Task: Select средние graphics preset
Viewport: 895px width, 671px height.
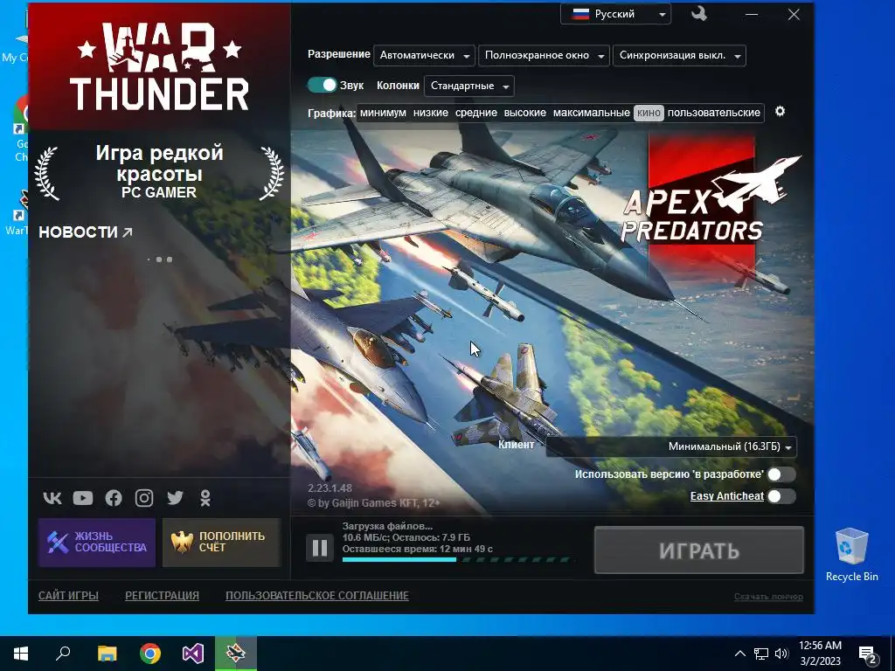Action: (x=476, y=113)
